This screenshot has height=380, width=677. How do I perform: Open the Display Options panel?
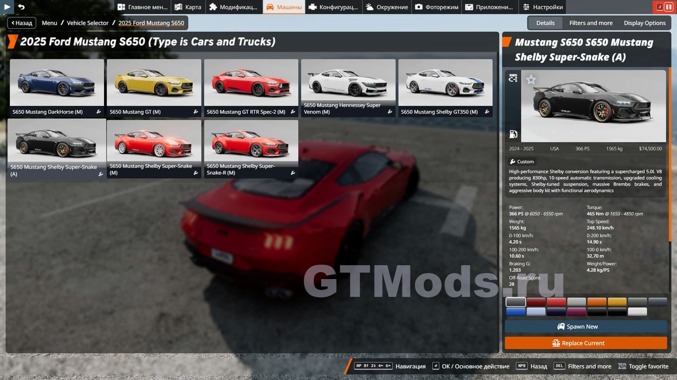(644, 23)
